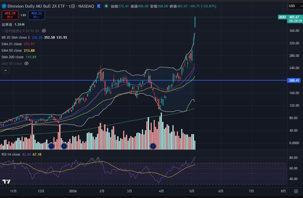Click the 200.41 horizontal line price label
This screenshot has width=303, height=198.
tap(294, 81)
